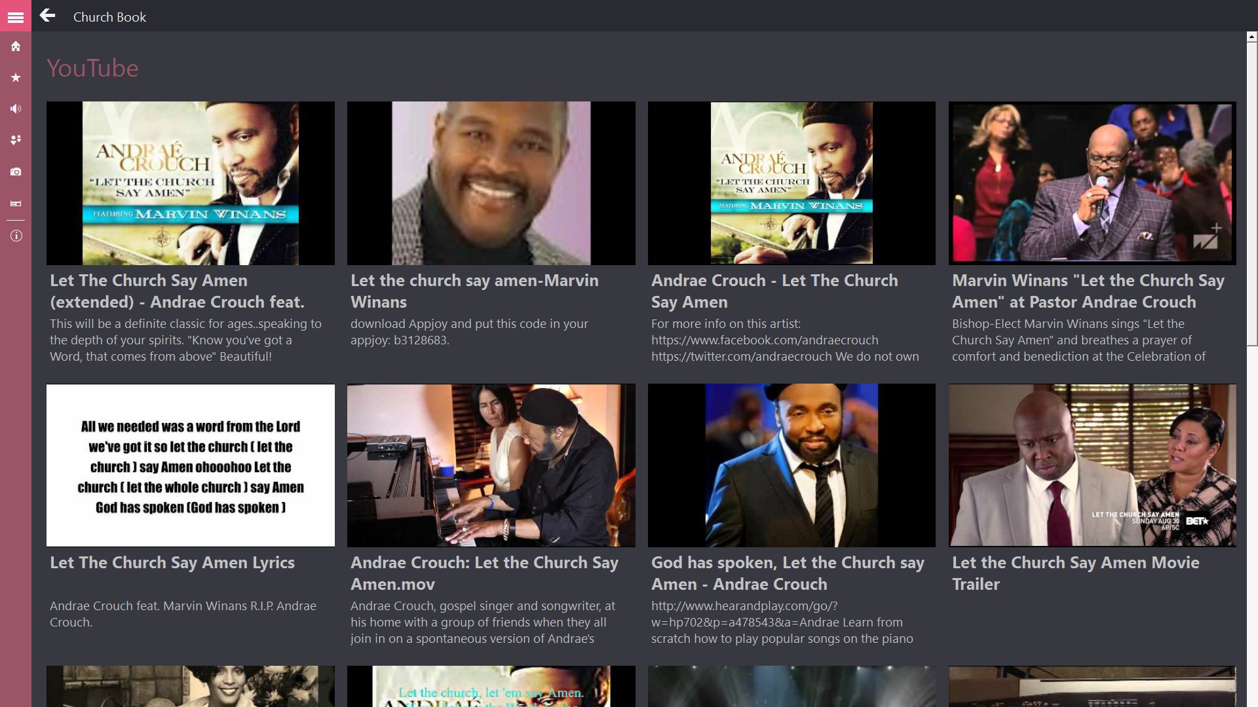Open the piano playing video thumbnail

pos(491,465)
